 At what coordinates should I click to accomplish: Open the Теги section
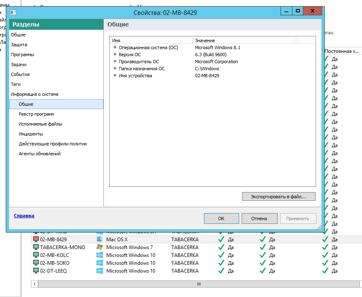[x=56, y=84]
